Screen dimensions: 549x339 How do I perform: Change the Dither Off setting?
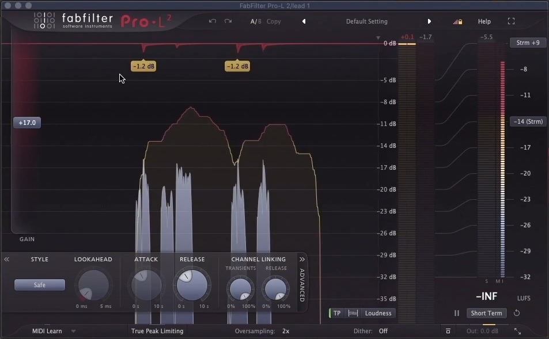click(x=383, y=331)
